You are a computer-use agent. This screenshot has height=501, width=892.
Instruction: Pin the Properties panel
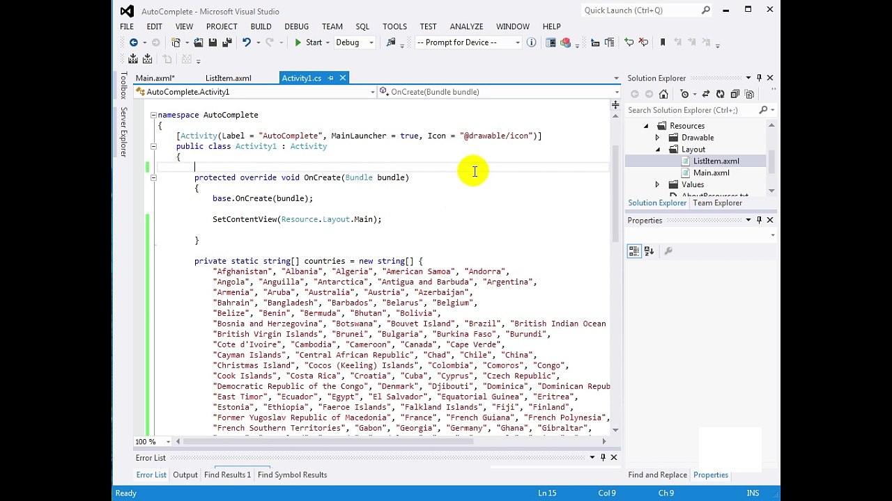[759, 220]
